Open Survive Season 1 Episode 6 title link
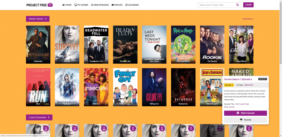Image resolution: width=282 pixels, height=137 pixels. [x=238, y=79]
